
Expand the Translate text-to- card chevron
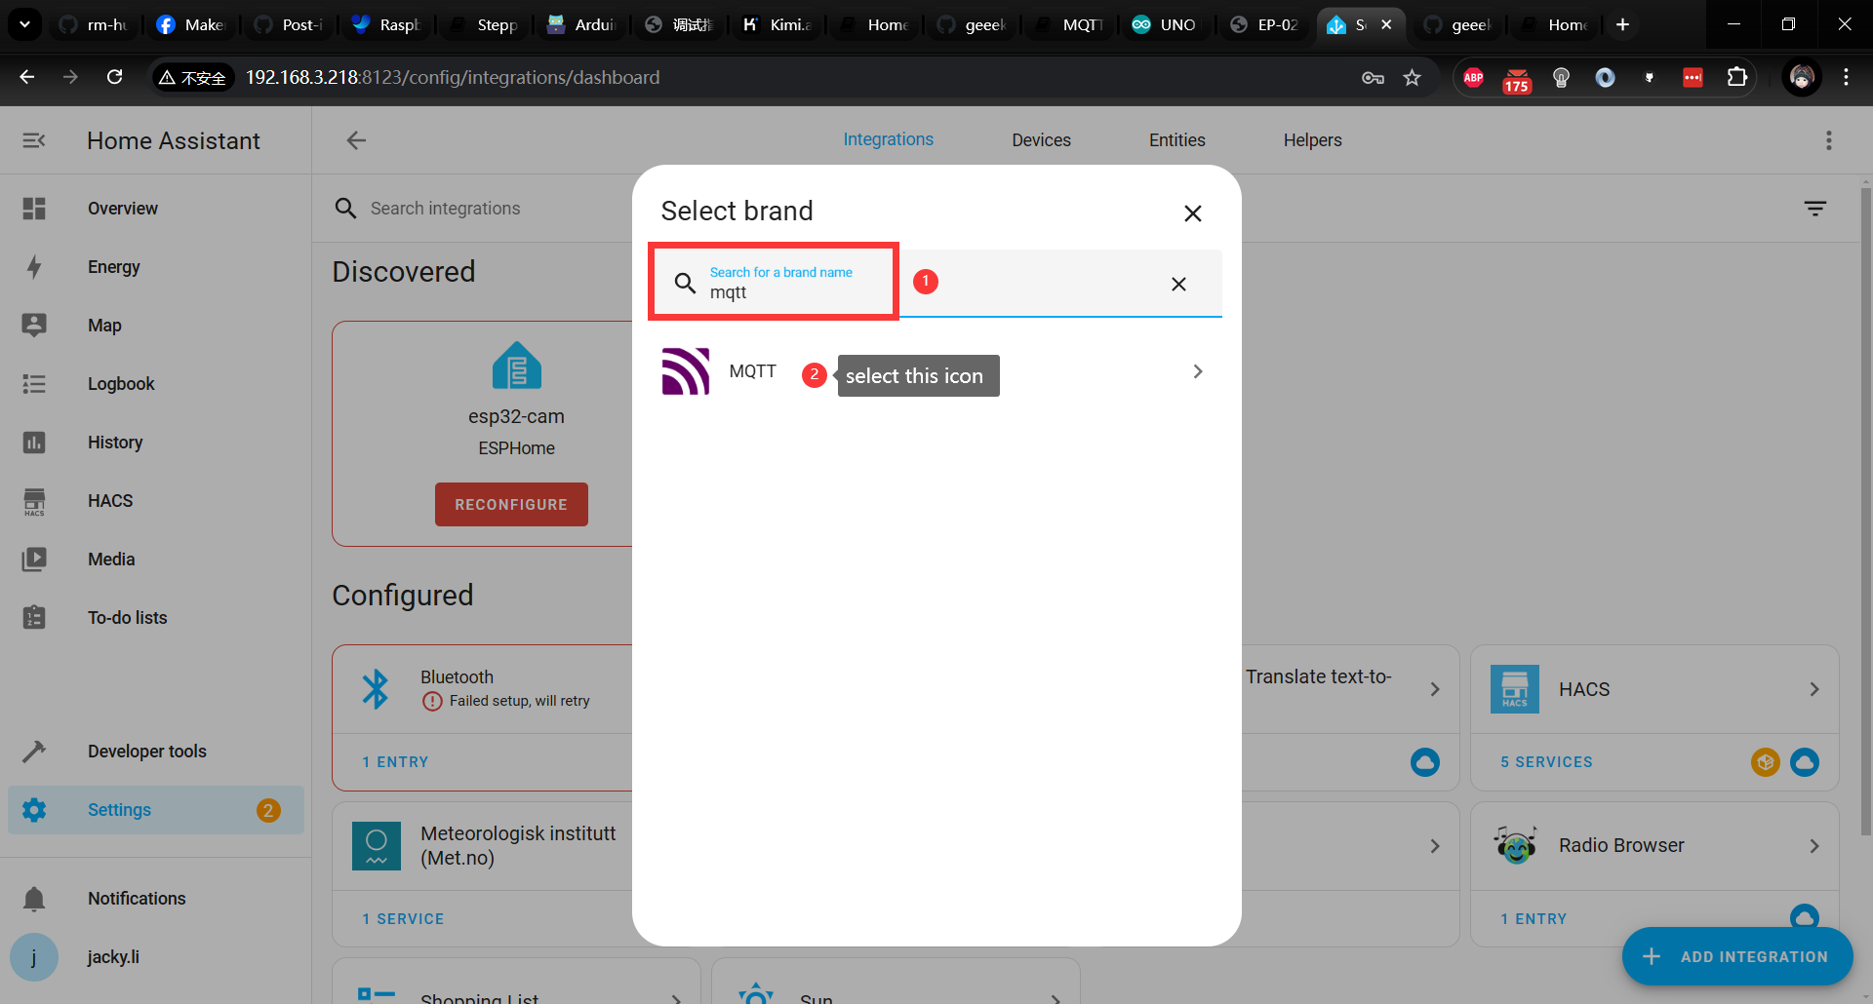click(x=1435, y=689)
